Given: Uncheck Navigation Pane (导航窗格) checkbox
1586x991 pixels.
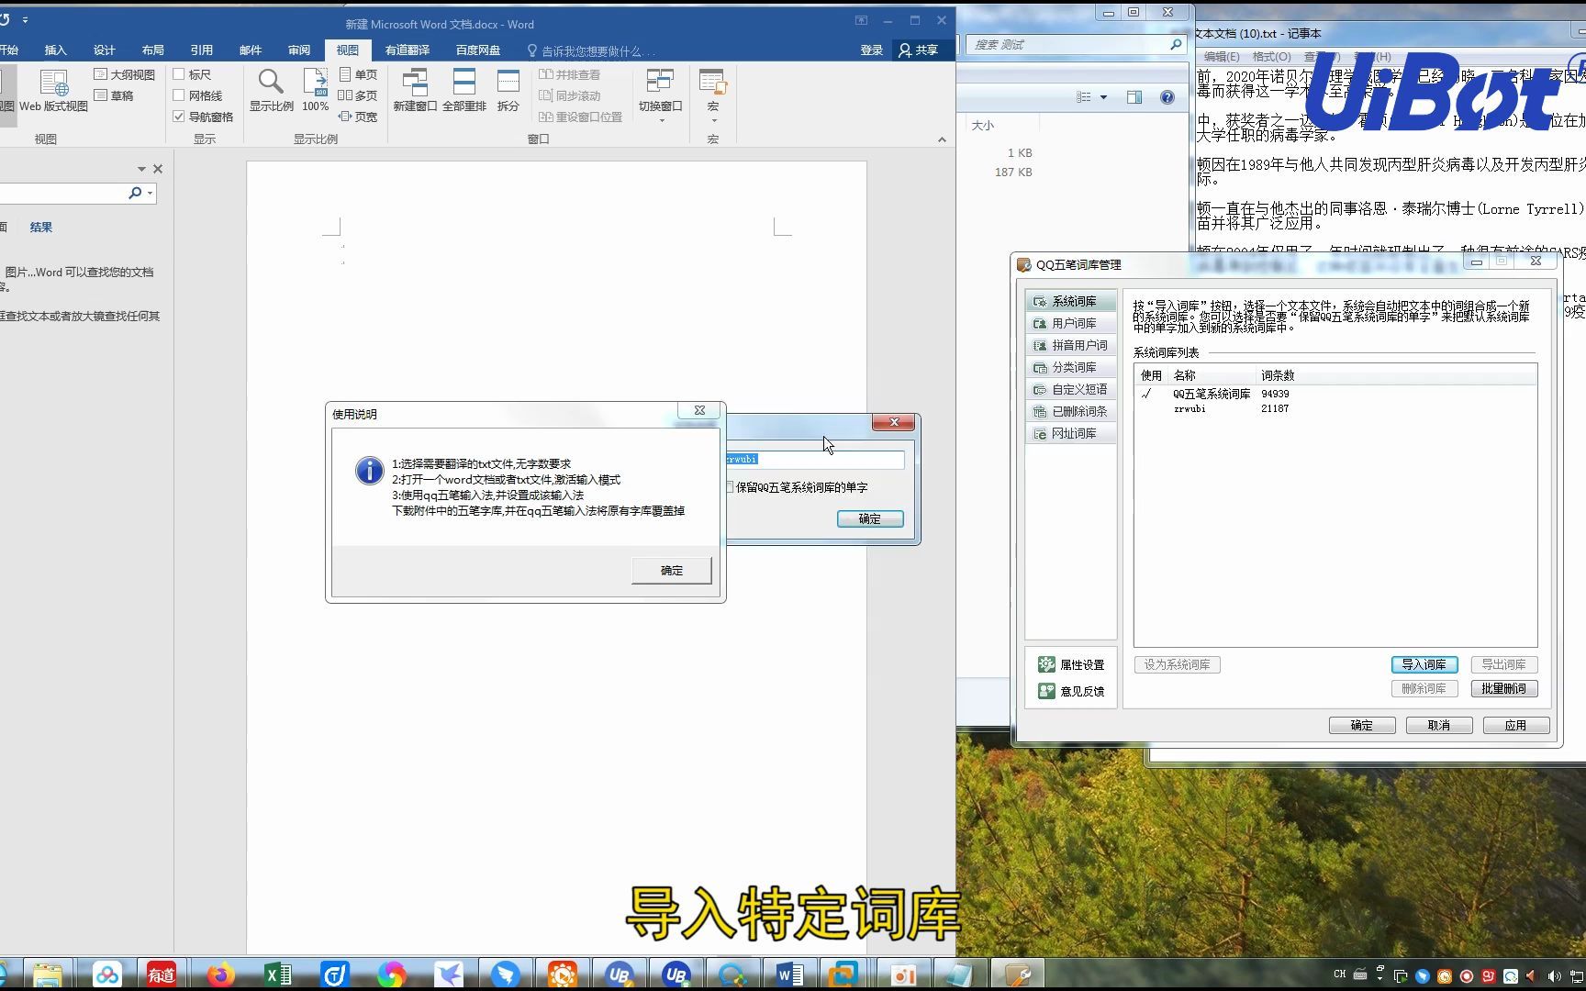Looking at the screenshot, I should click(x=179, y=117).
